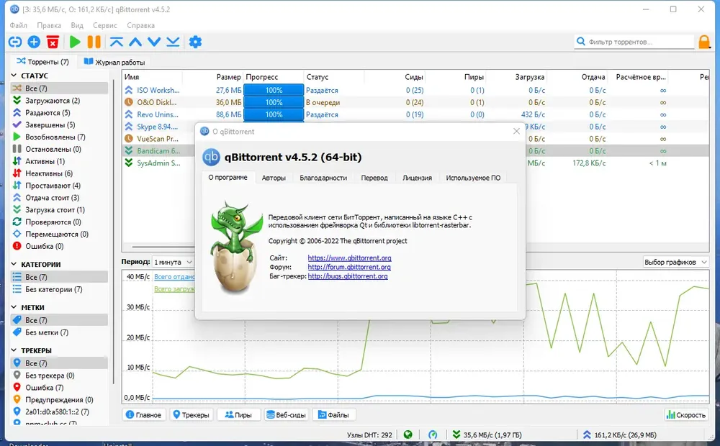This screenshot has height=446, width=720.
Task: Open the Правка menu
Action: click(49, 25)
